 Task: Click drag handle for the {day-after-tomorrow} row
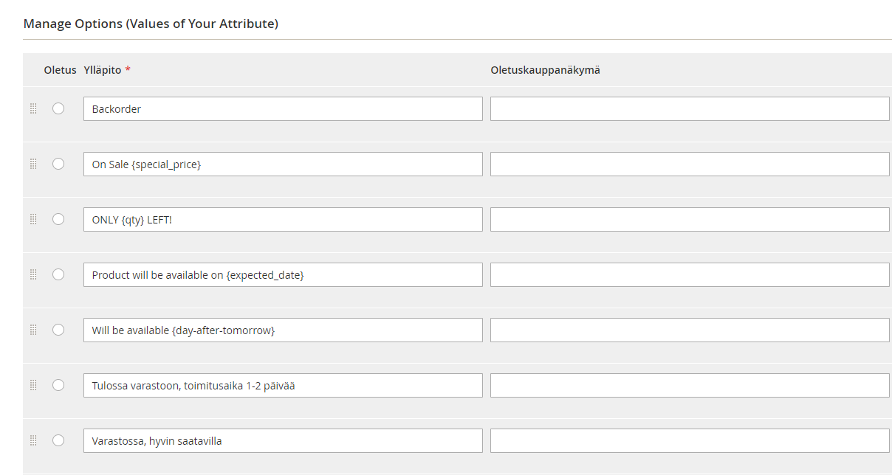tap(33, 330)
